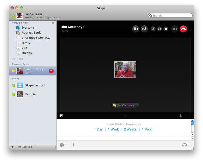Open contacts in separate window icon
This screenshot has height=162, width=203.
click(x=52, y=23)
